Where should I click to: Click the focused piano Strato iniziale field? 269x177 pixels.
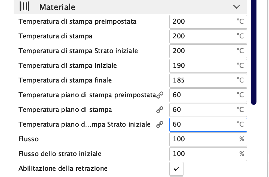click(x=208, y=124)
